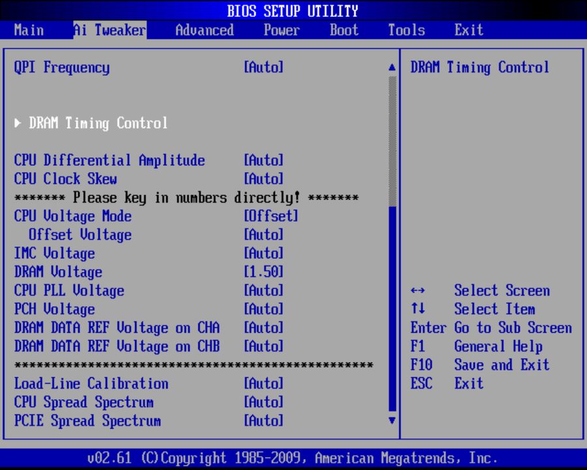
Task: Set the IMC Voltage Auto value
Action: (263, 253)
